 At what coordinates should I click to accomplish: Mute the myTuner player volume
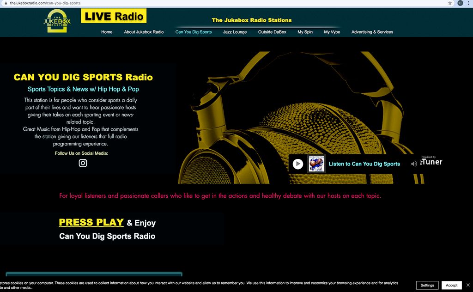414,164
